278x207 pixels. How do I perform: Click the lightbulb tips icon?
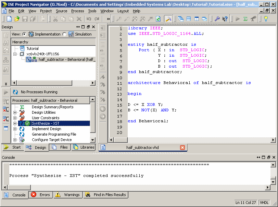coord(265,19)
